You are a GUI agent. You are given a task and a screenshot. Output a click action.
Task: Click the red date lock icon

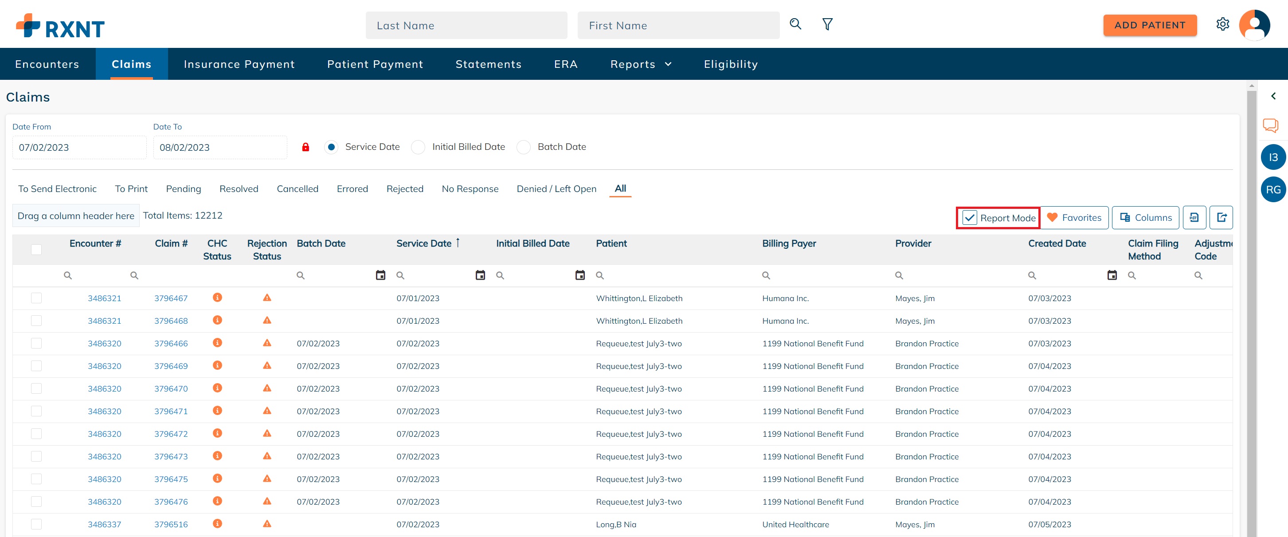pos(305,147)
